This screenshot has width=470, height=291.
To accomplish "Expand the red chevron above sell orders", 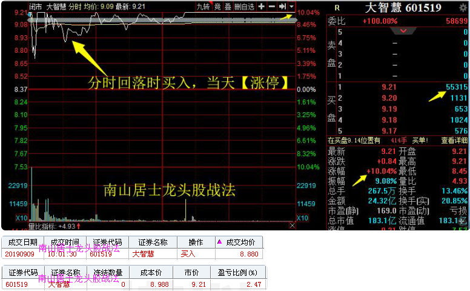I will 403,30.
